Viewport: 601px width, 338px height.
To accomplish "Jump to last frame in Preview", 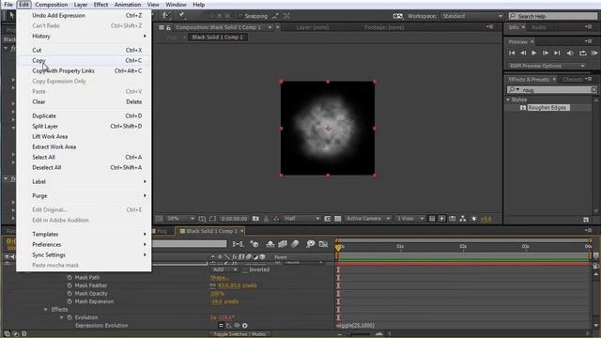I will [557, 54].
